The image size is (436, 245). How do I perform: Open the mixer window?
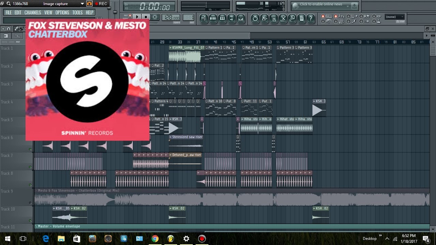(x=241, y=18)
